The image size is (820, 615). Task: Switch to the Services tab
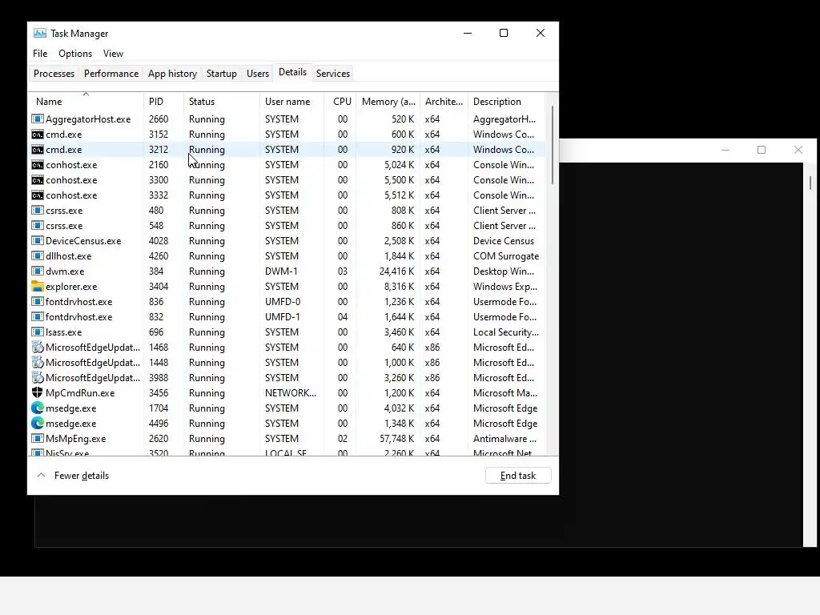(x=333, y=73)
